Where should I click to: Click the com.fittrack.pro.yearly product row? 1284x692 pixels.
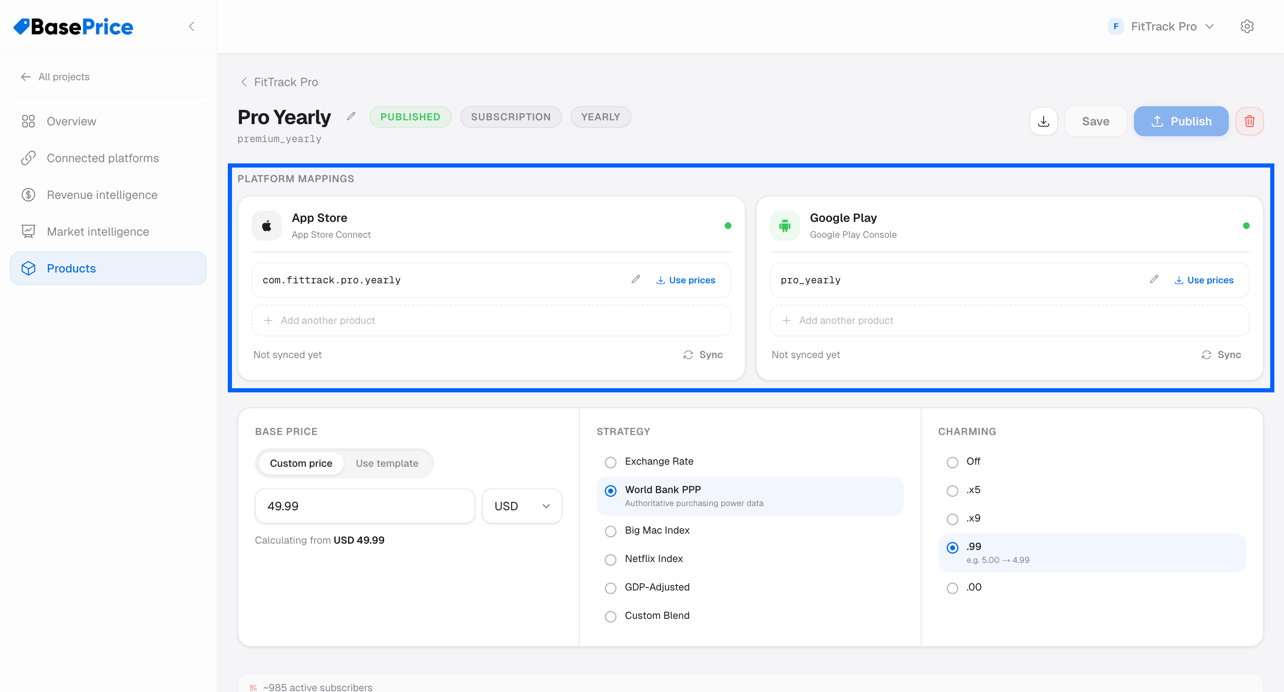pos(492,280)
